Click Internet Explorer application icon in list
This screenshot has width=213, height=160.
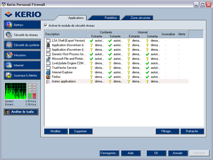click(x=48, y=72)
